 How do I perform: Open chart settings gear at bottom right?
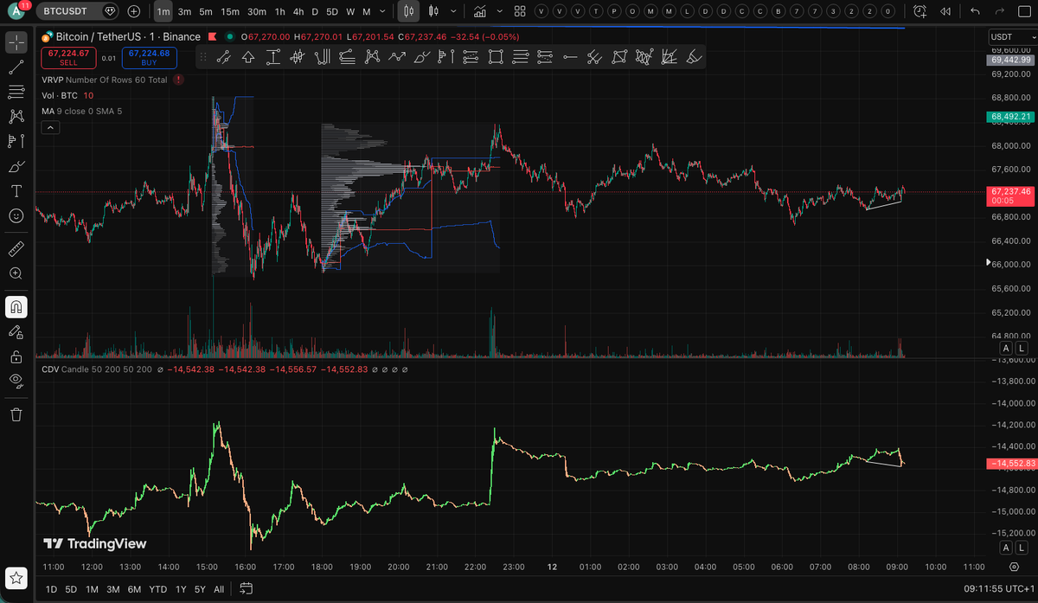(1013, 568)
